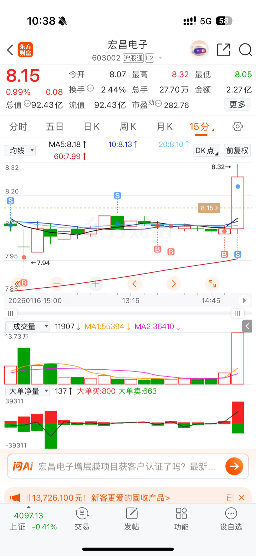Tap the S sell marker above the green candle

point(117,195)
